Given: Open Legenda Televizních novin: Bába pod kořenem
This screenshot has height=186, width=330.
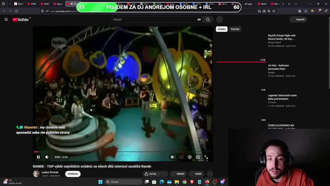Looking at the screenshot, I should [283, 97].
